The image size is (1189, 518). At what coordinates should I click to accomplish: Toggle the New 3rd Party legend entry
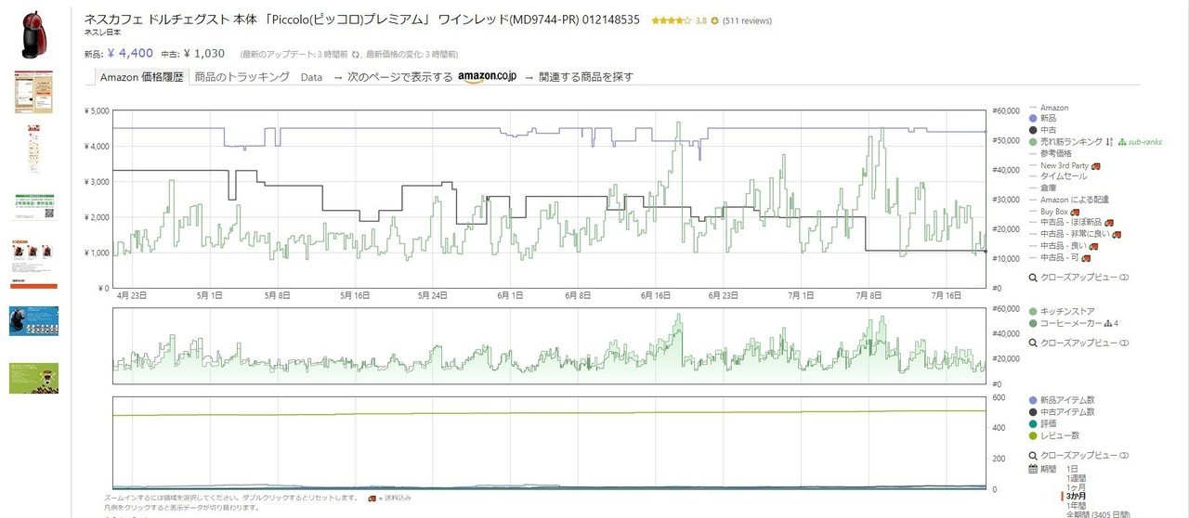tap(1064, 165)
